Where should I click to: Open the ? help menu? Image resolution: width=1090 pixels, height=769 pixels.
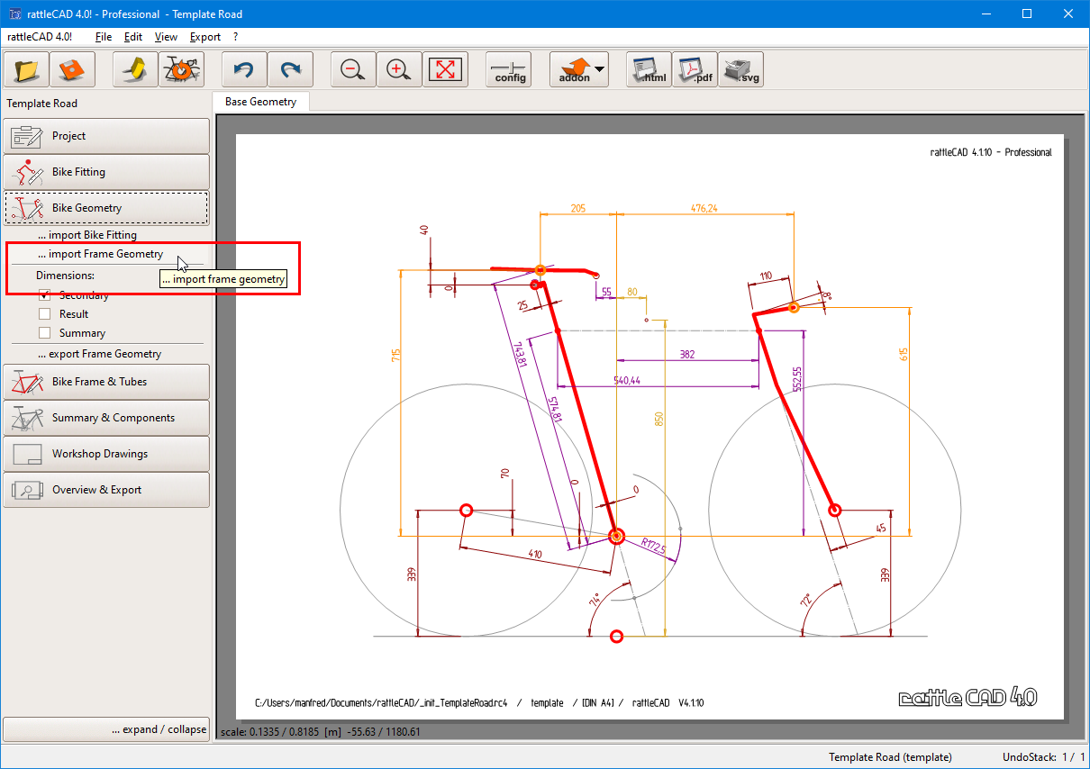[236, 37]
